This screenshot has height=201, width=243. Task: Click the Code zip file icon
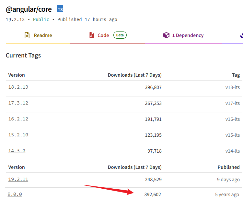(x=92, y=35)
